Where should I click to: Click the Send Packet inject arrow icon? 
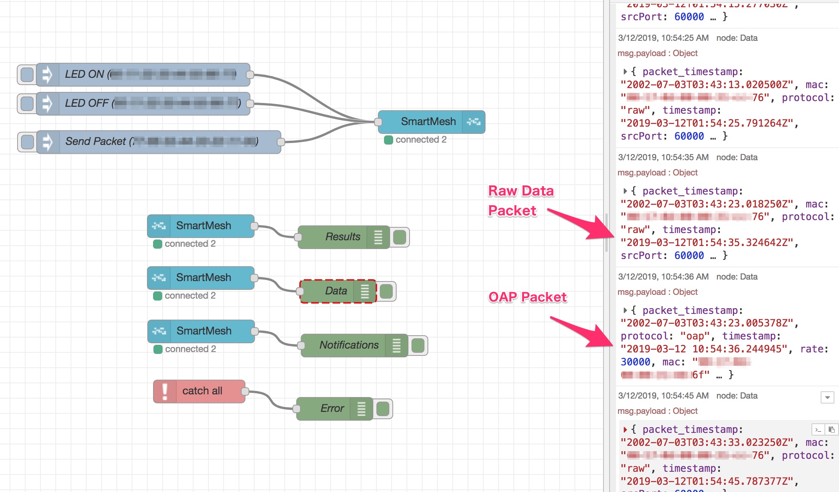[x=48, y=142]
